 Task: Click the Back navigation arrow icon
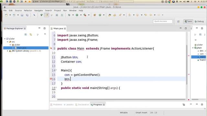point(151,15)
